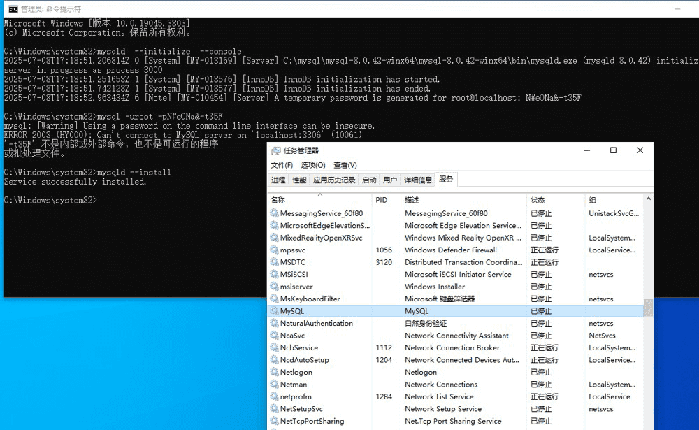Click the services list scrollbar thumb
699x430 pixels.
[x=649, y=308]
